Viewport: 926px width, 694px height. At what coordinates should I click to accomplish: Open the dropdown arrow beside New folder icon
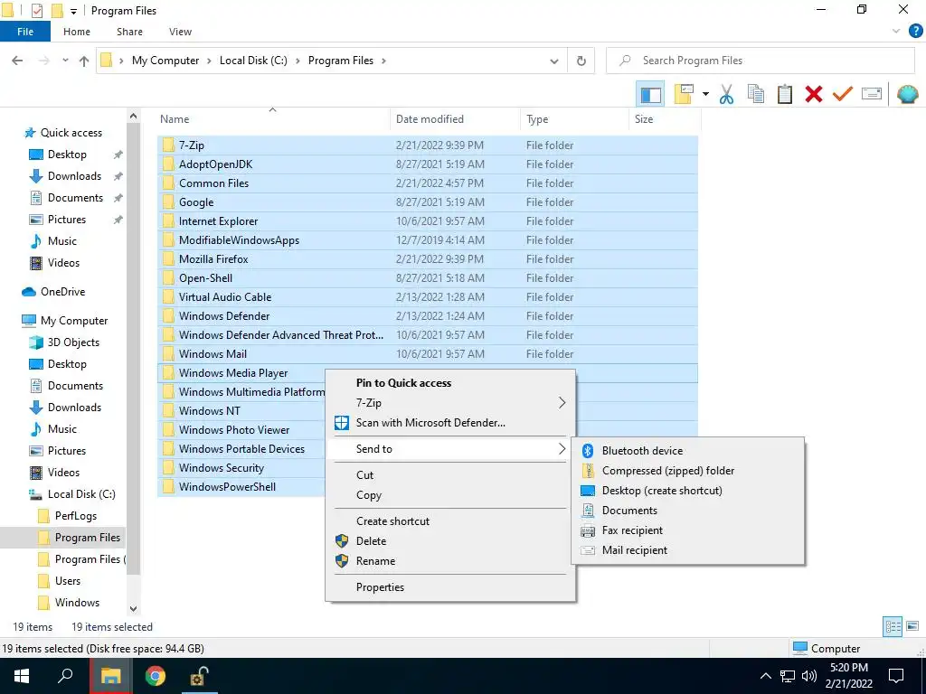pos(705,94)
